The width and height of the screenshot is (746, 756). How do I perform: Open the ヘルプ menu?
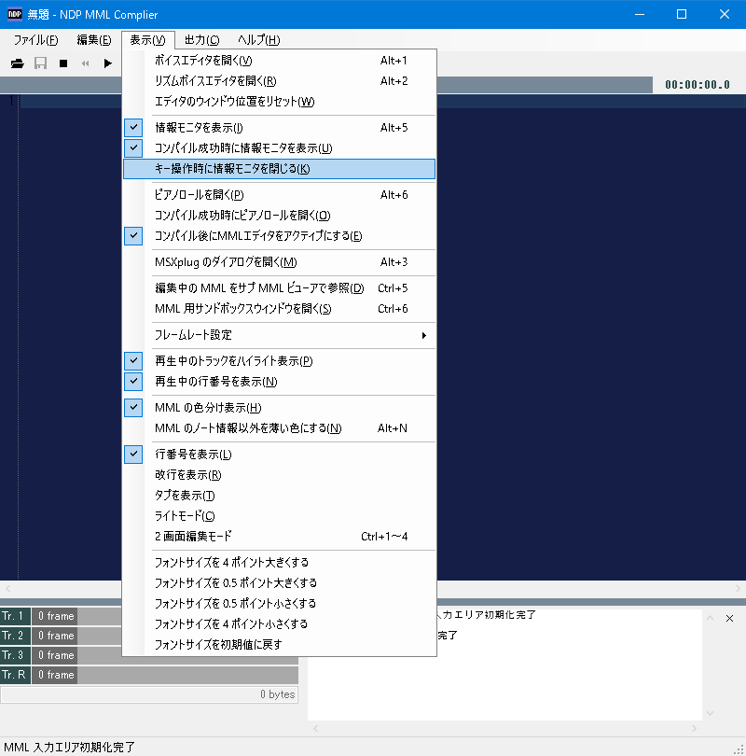point(258,40)
